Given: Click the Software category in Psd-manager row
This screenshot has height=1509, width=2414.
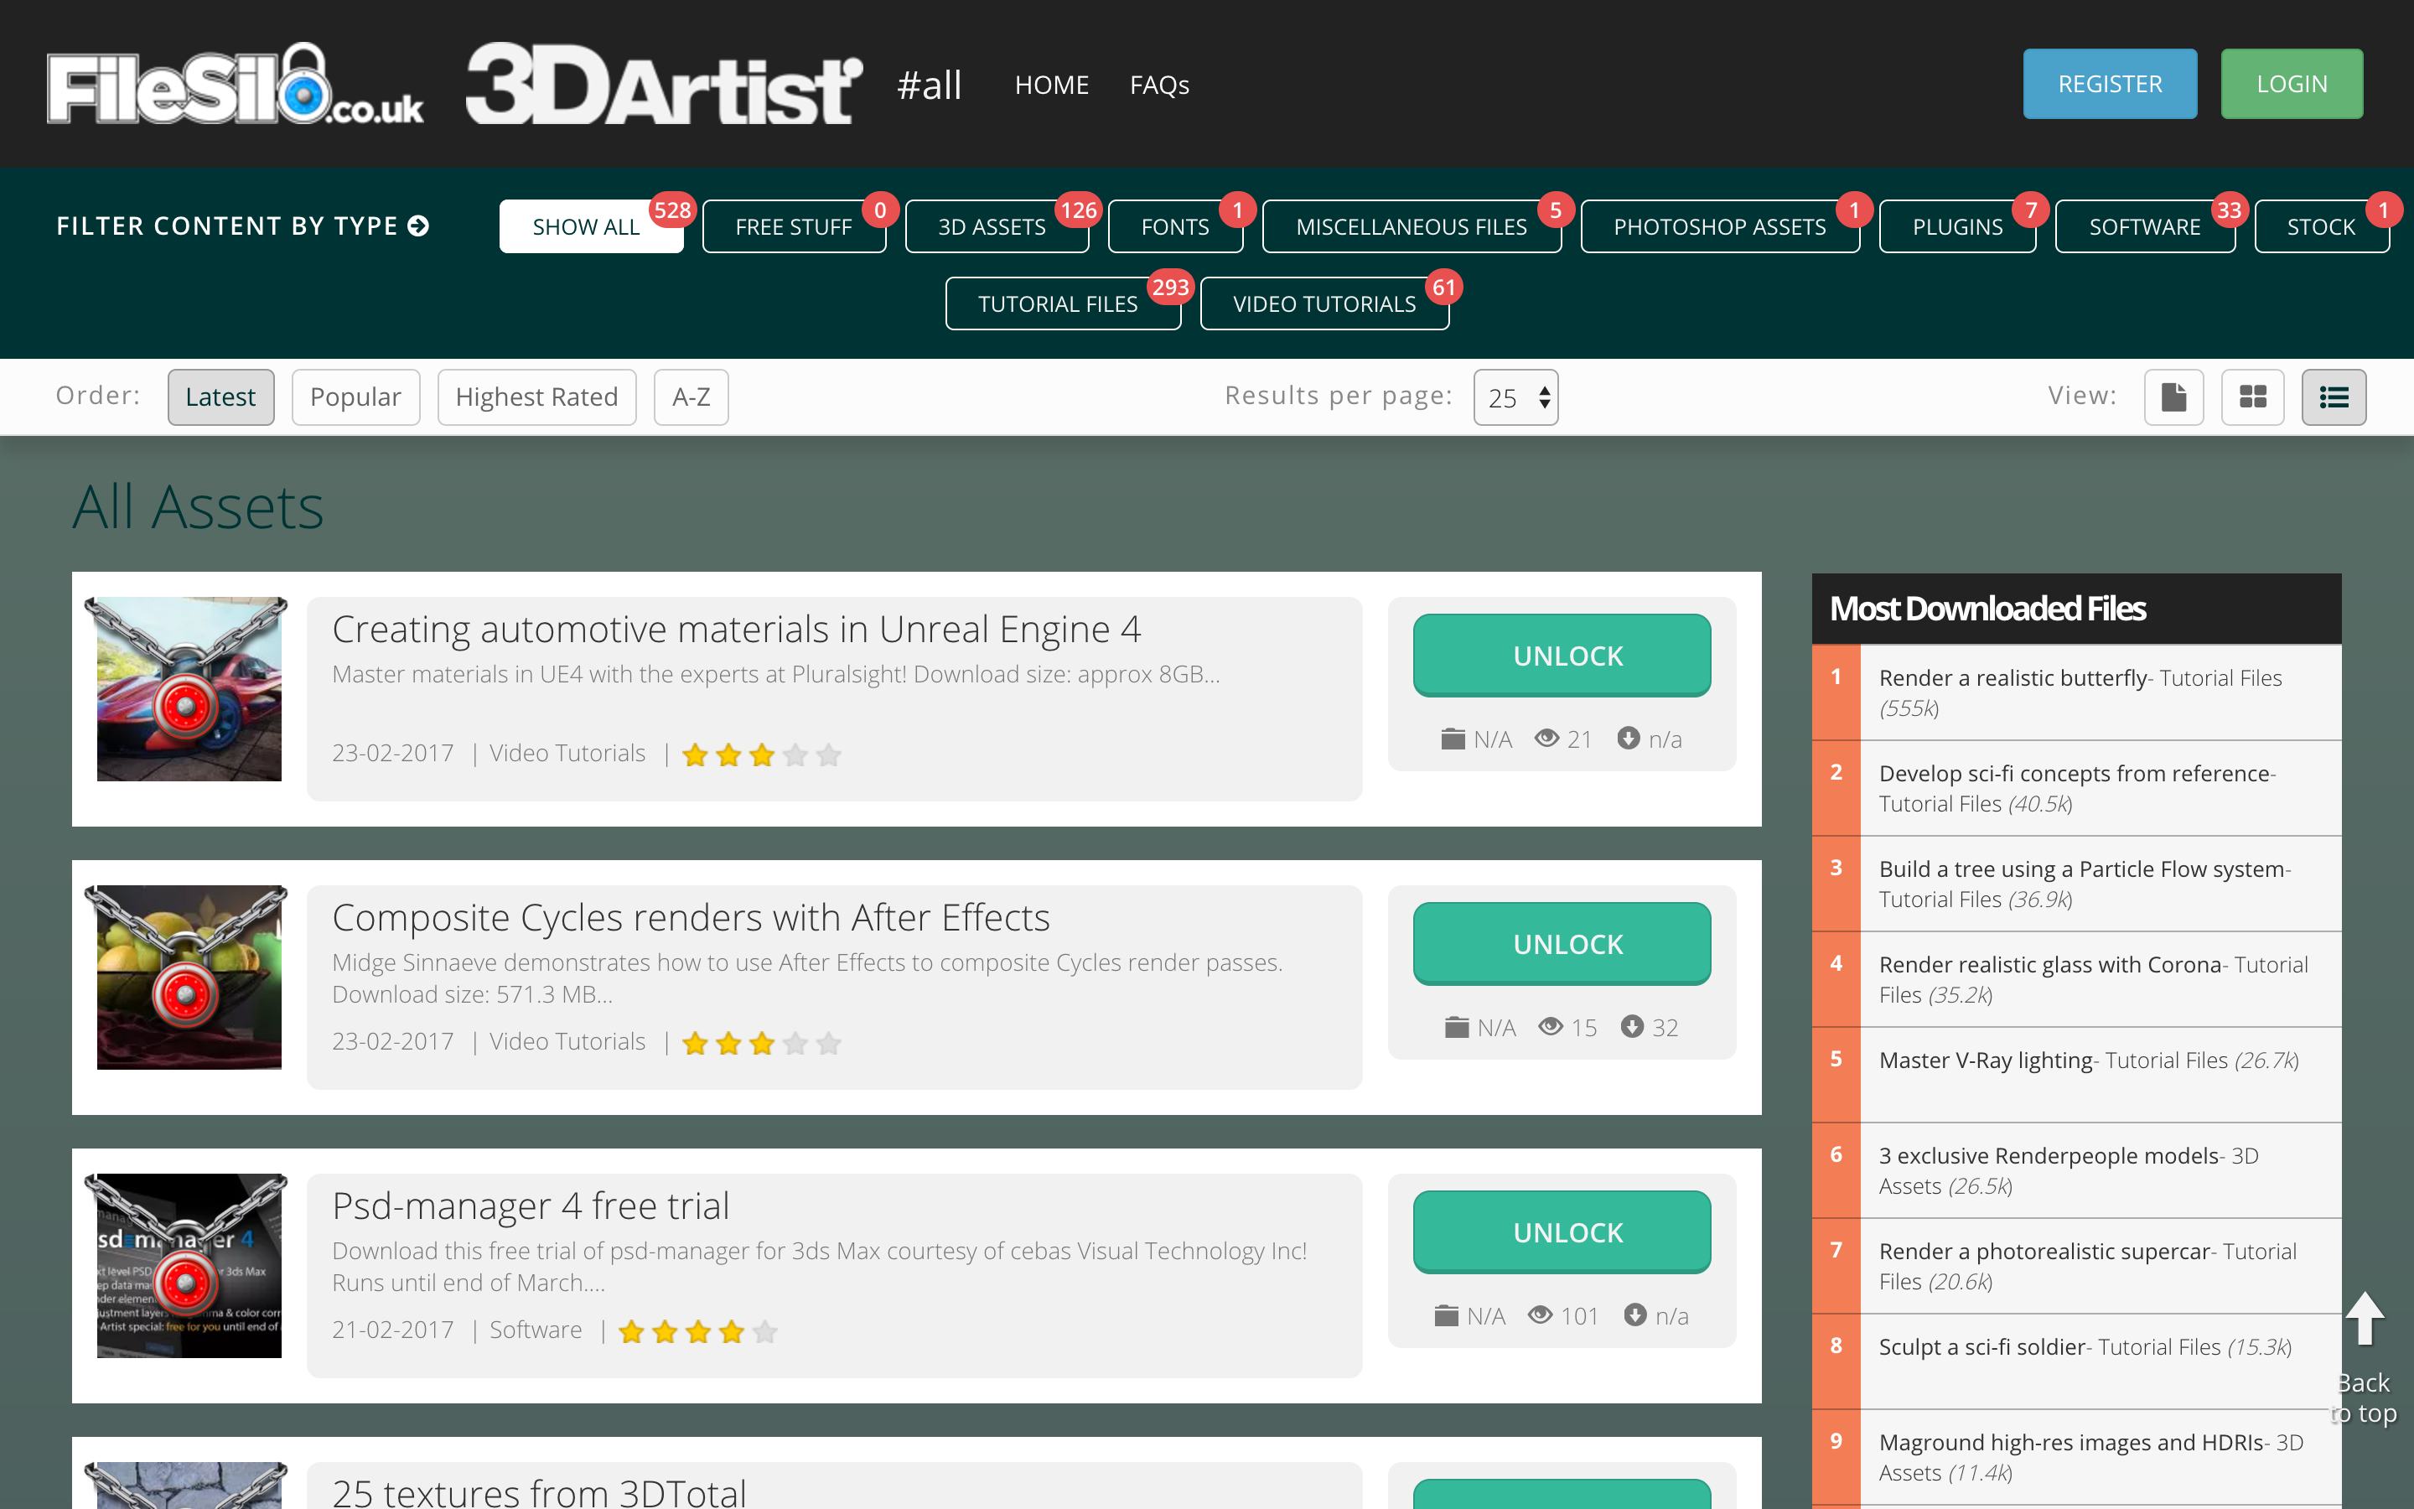Looking at the screenshot, I should pos(536,1330).
